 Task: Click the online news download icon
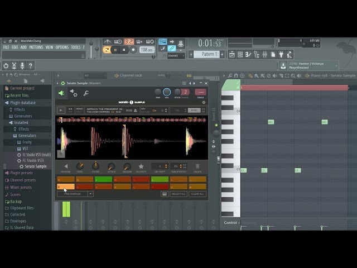click(x=283, y=66)
